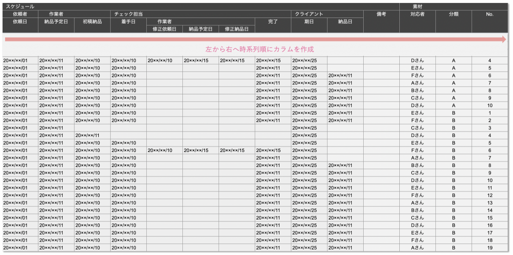513x255 pixels.
Task: Click the 納品日 header under クライアント
Action: 345,25
